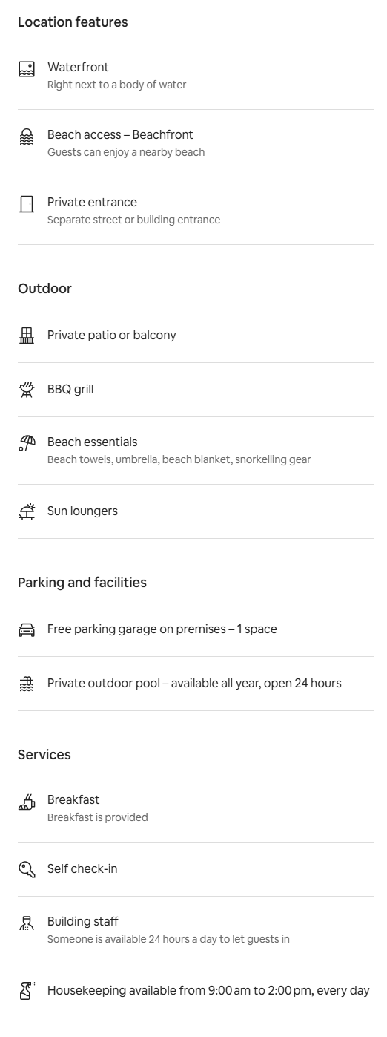Select the Parking and facilities heading
The height and width of the screenshot is (1037, 387).
click(x=82, y=583)
